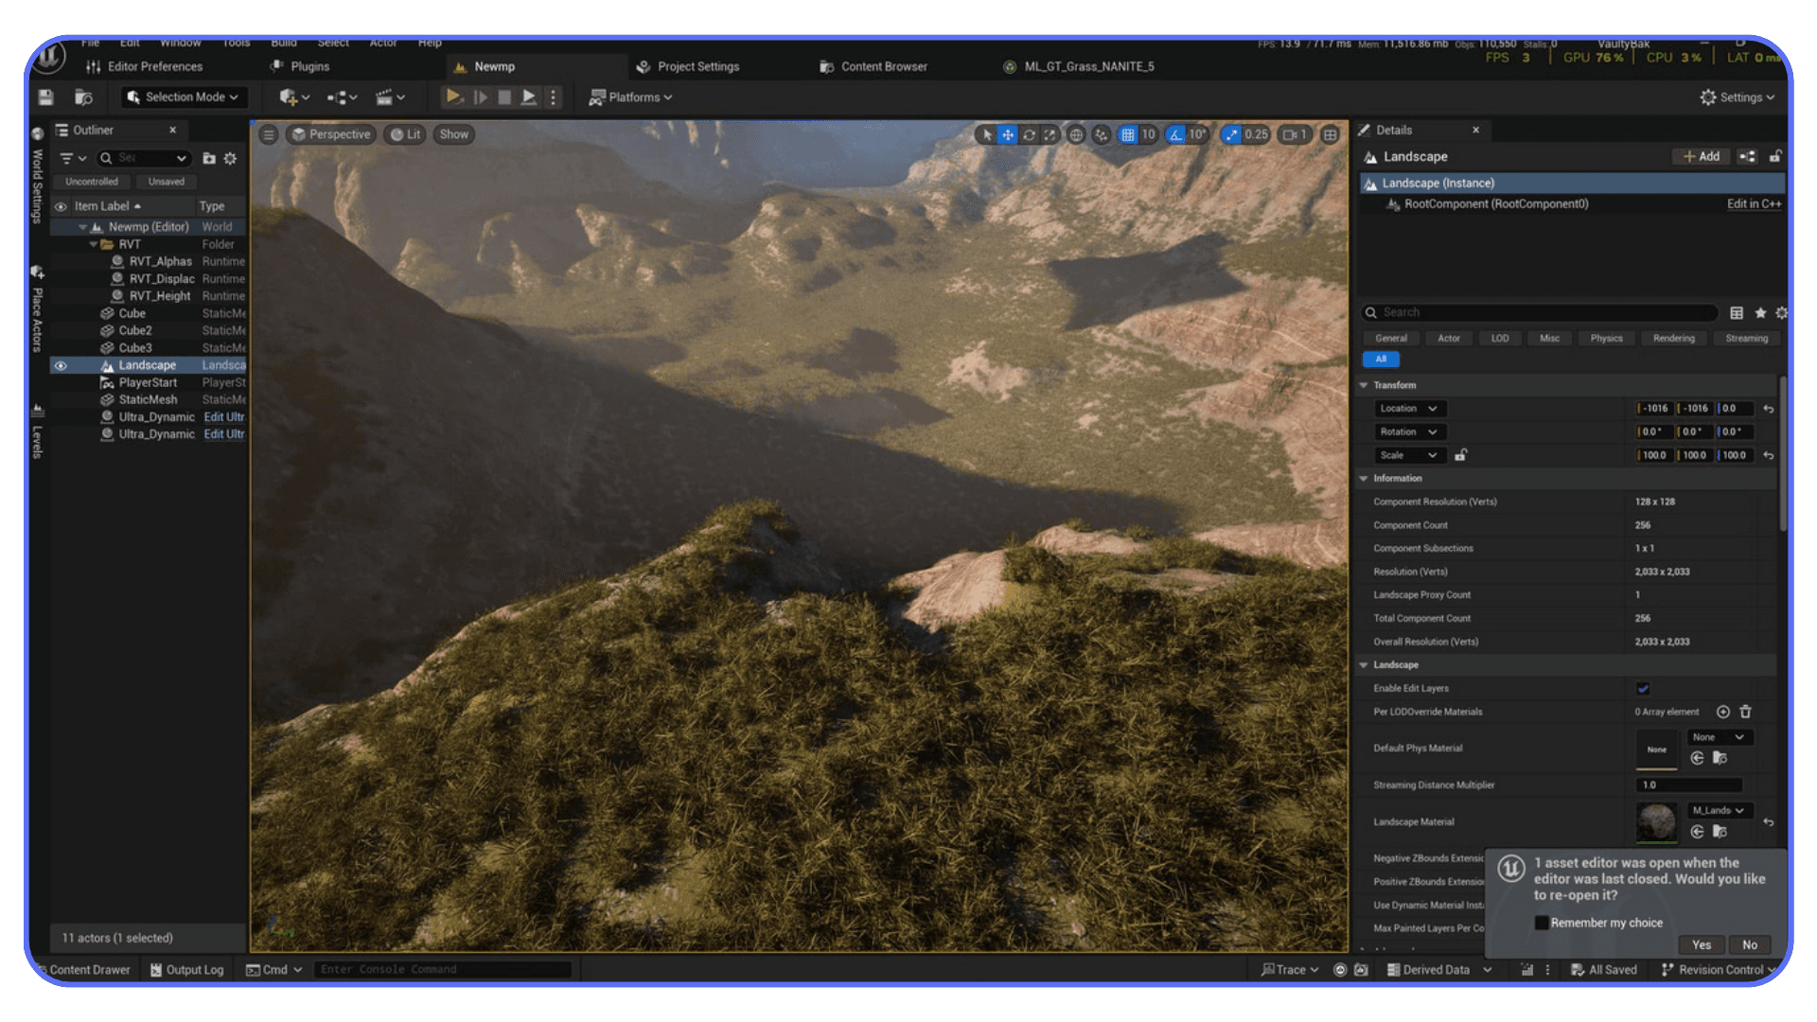The image size is (1817, 1022).
Task: Click No in the re-open notification
Action: point(1750,944)
